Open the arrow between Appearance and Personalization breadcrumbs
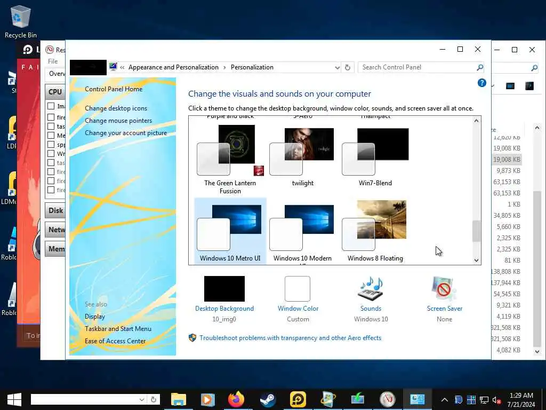The image size is (546, 410). coord(224,67)
